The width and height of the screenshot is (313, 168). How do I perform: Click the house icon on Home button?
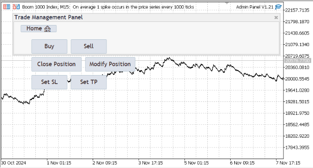point(47,29)
